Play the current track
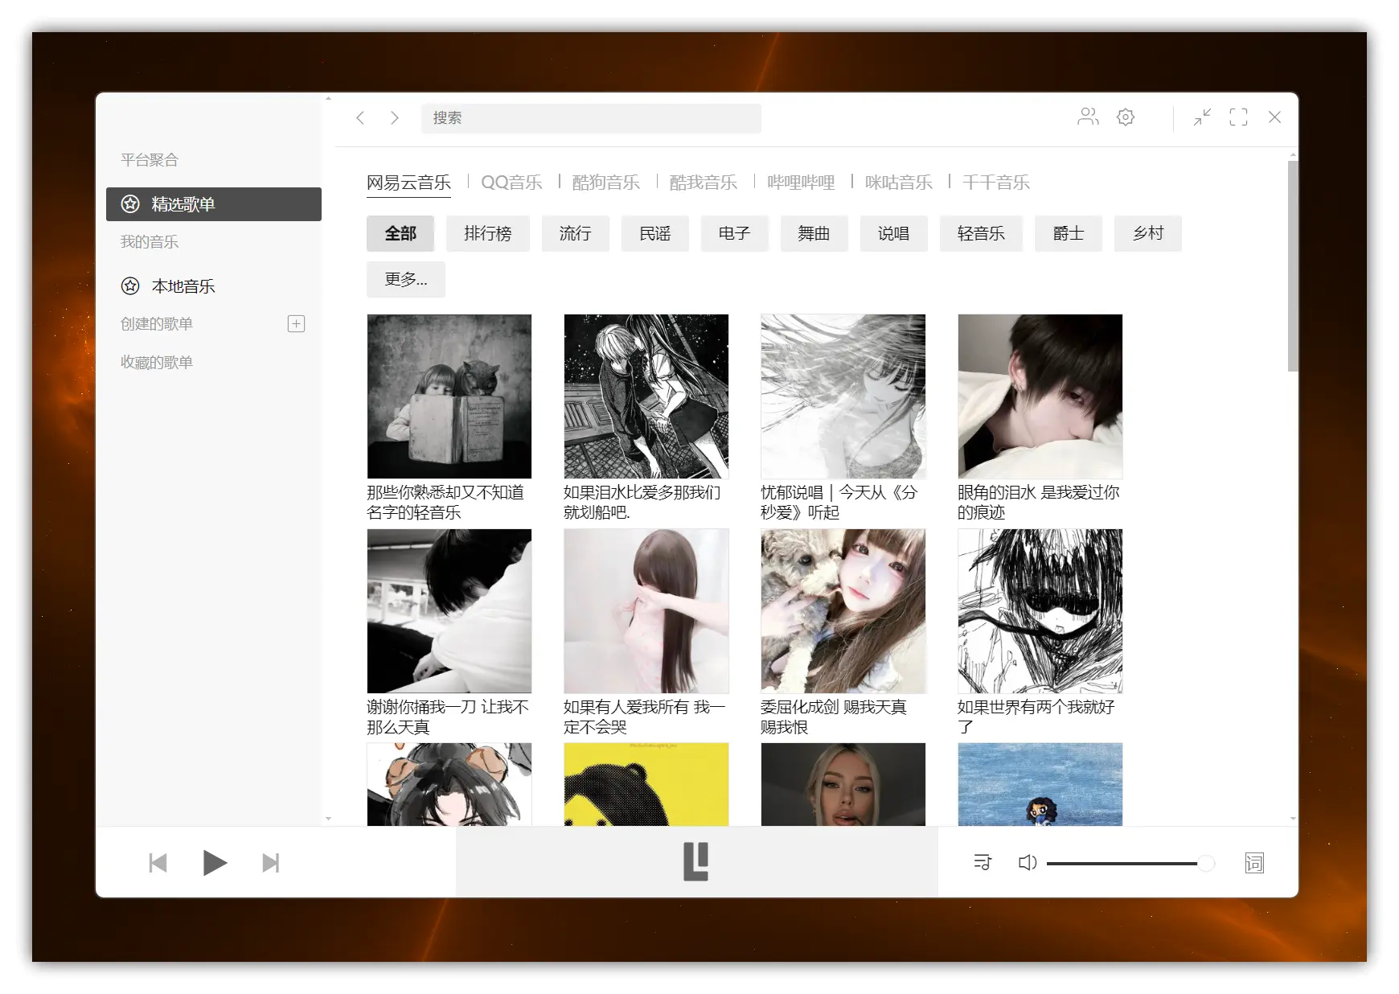 pos(214,863)
